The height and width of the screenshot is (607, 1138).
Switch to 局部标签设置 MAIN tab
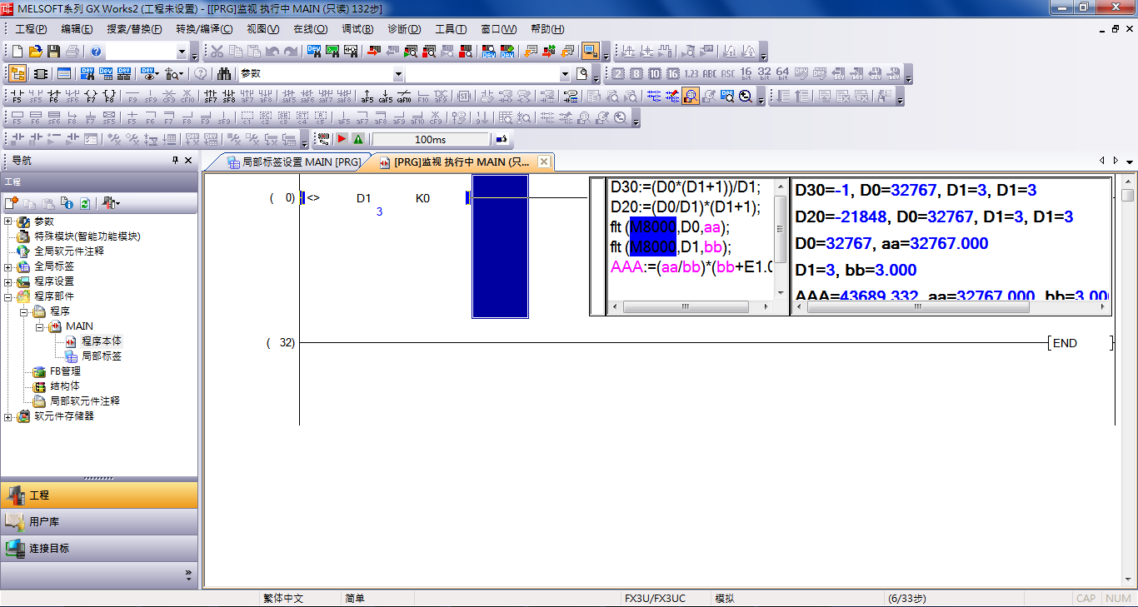click(293, 162)
